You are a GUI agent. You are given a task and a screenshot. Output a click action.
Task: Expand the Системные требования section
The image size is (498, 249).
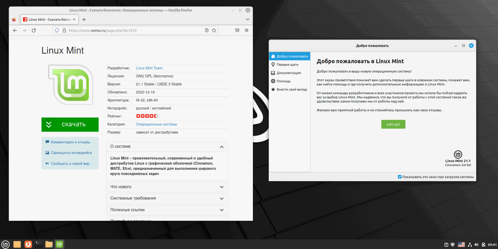[x=167, y=198]
